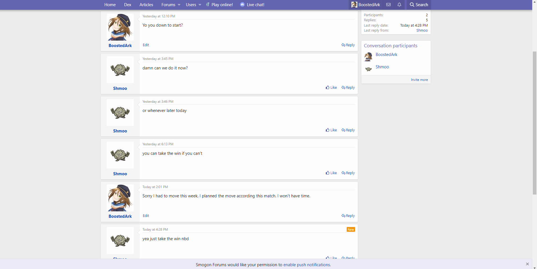Click BoostedArk's navbar avatar icon
The height and width of the screenshot is (269, 537).
click(x=354, y=5)
